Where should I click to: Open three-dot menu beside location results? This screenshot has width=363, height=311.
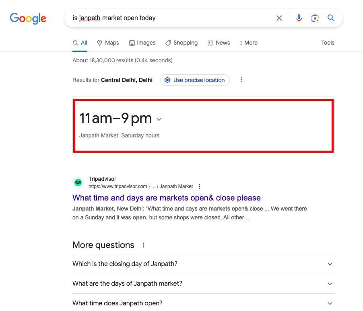[x=241, y=80]
